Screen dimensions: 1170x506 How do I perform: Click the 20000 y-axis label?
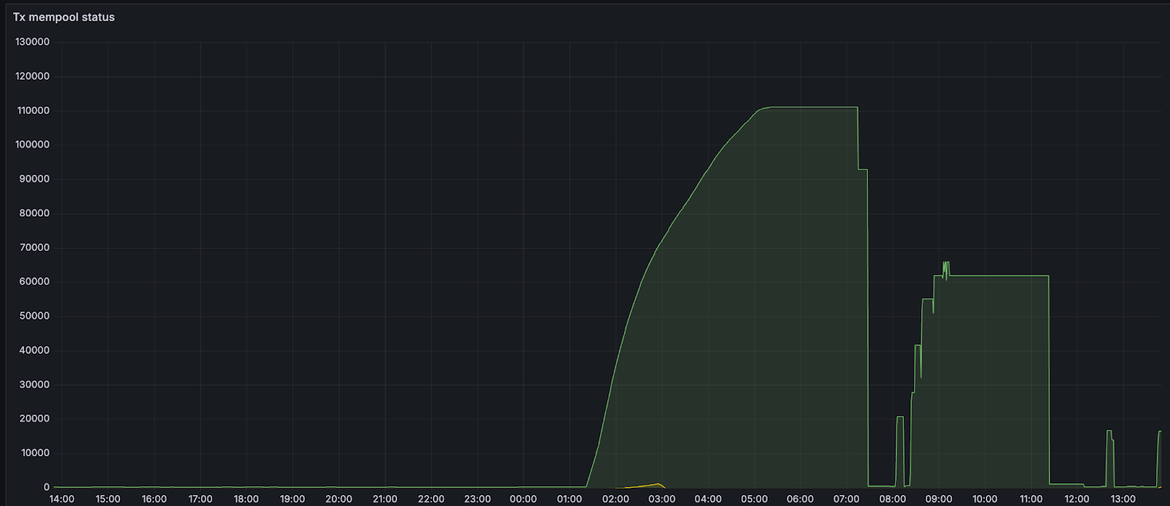pos(35,418)
